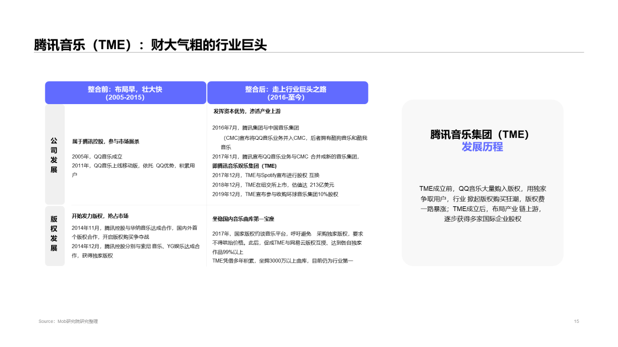Click the page number 15
This screenshot has width=618, height=347.
point(576,321)
